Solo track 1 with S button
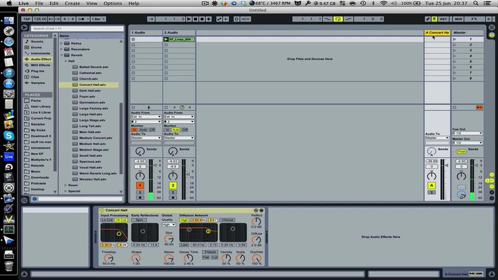498x280 pixels. [139, 192]
